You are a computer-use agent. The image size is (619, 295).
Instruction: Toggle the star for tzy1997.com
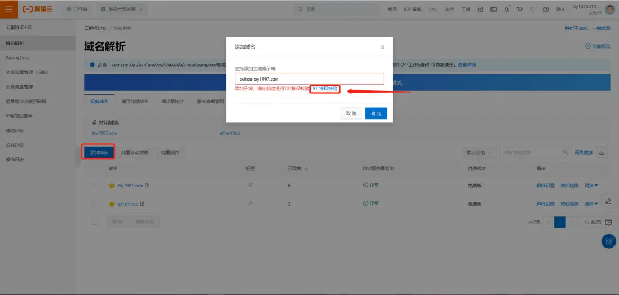click(112, 185)
